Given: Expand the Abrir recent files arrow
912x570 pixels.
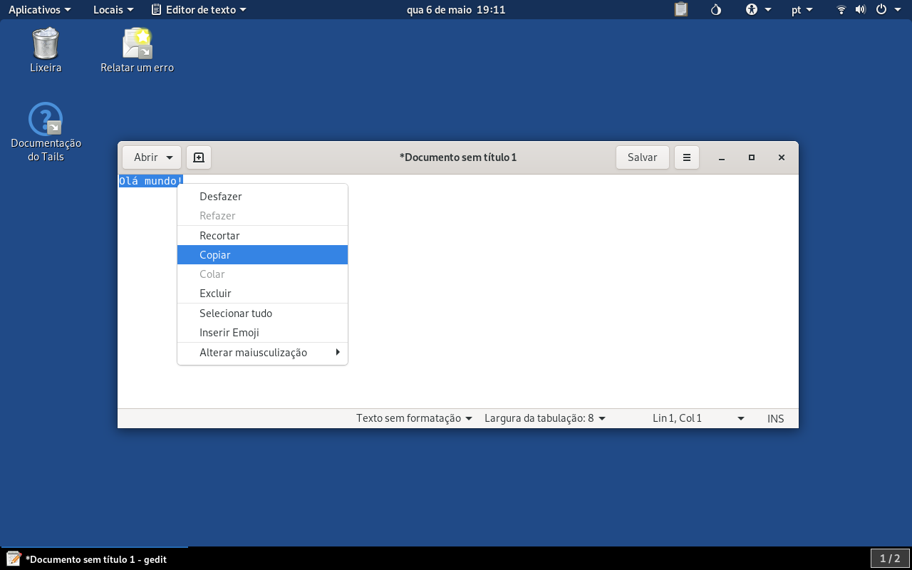Looking at the screenshot, I should (x=170, y=157).
